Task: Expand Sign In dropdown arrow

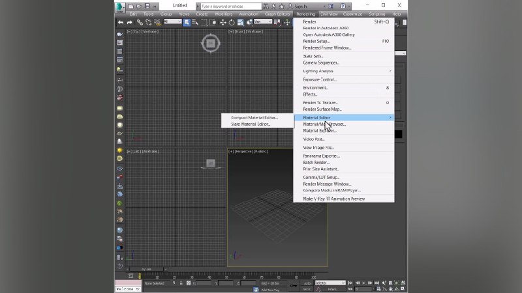Action: (x=324, y=7)
